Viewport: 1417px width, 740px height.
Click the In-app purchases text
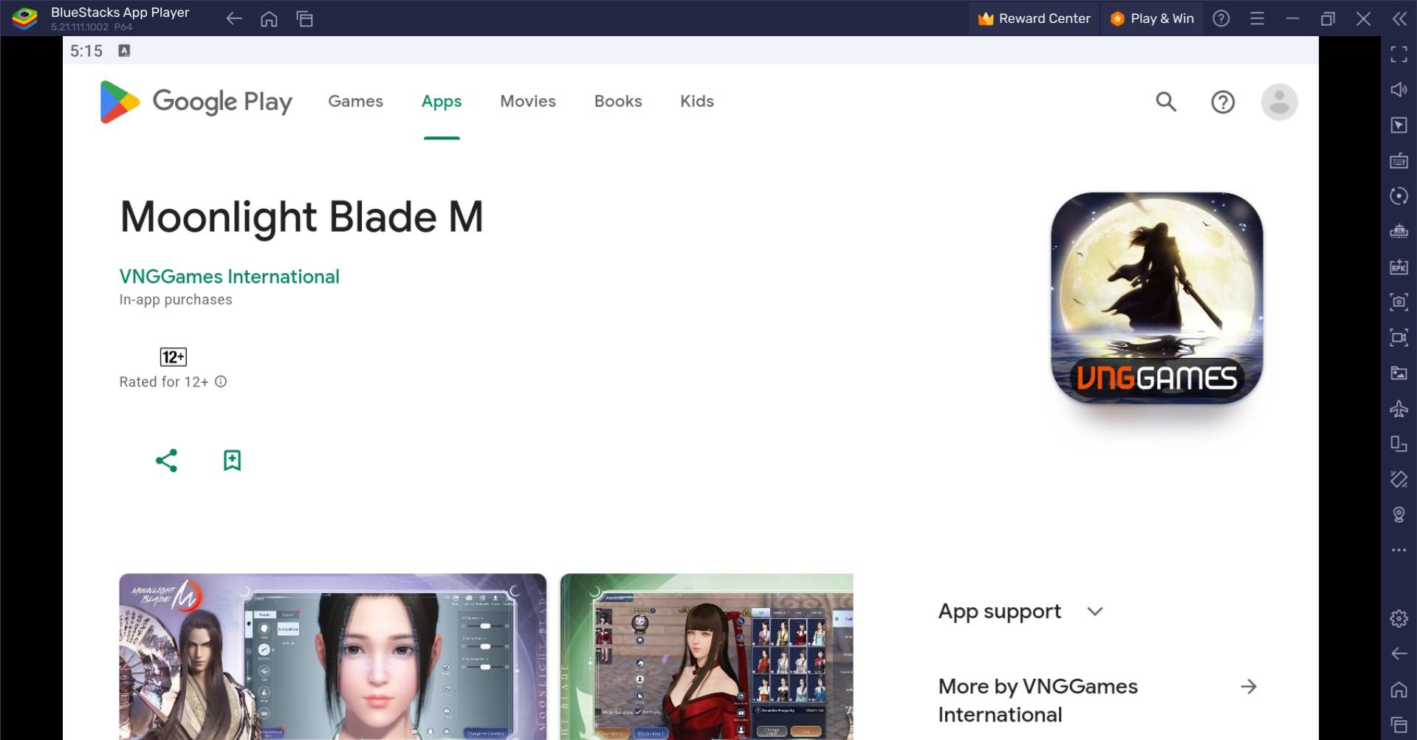(x=176, y=300)
